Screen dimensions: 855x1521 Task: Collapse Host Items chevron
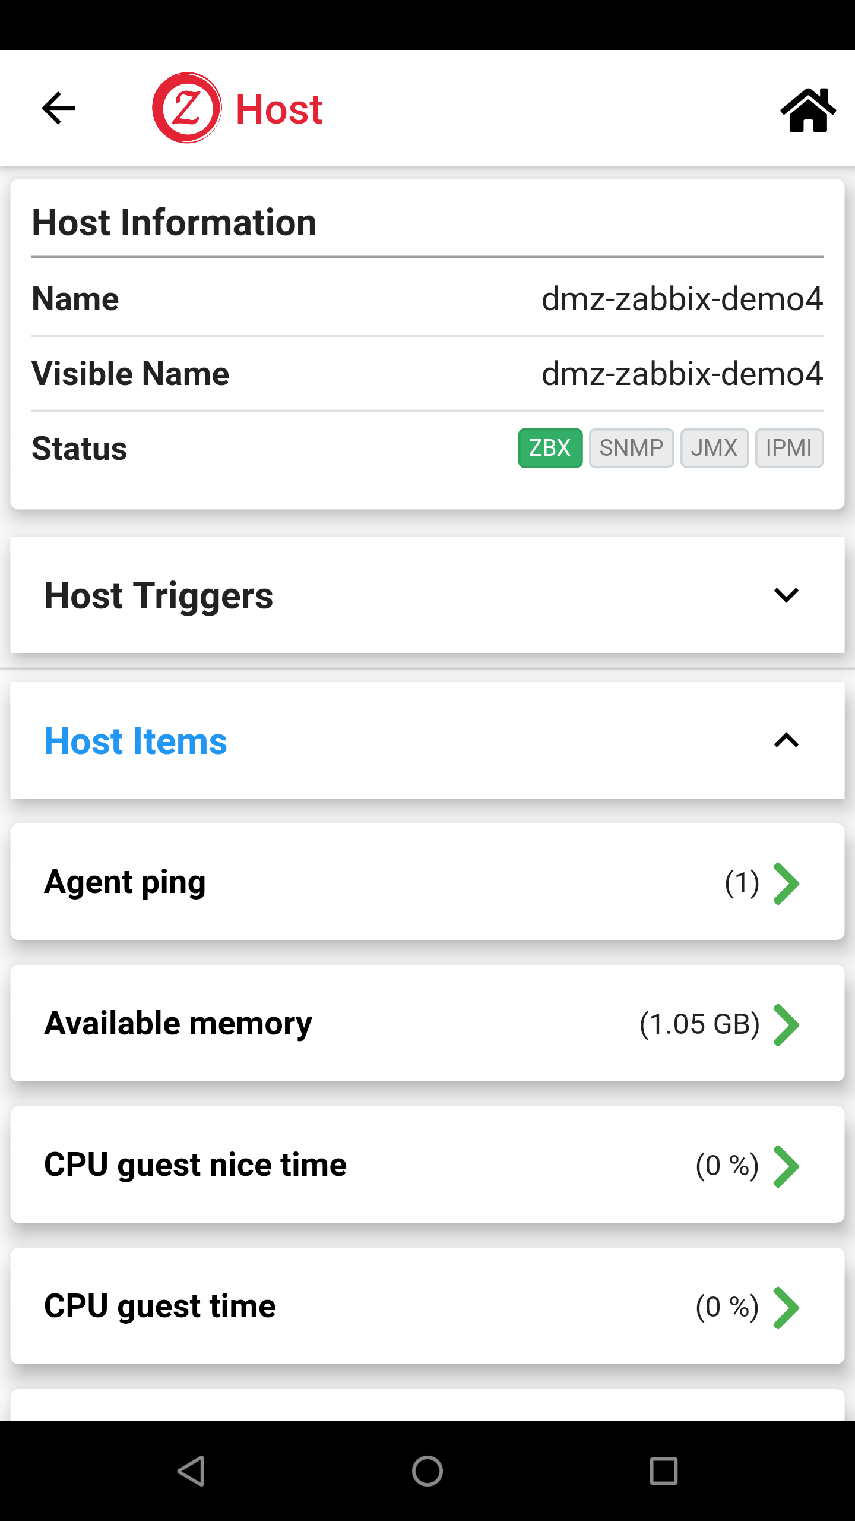(787, 740)
